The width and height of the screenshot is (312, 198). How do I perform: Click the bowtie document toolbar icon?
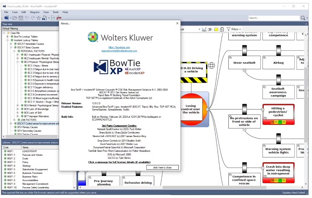coord(44,18)
